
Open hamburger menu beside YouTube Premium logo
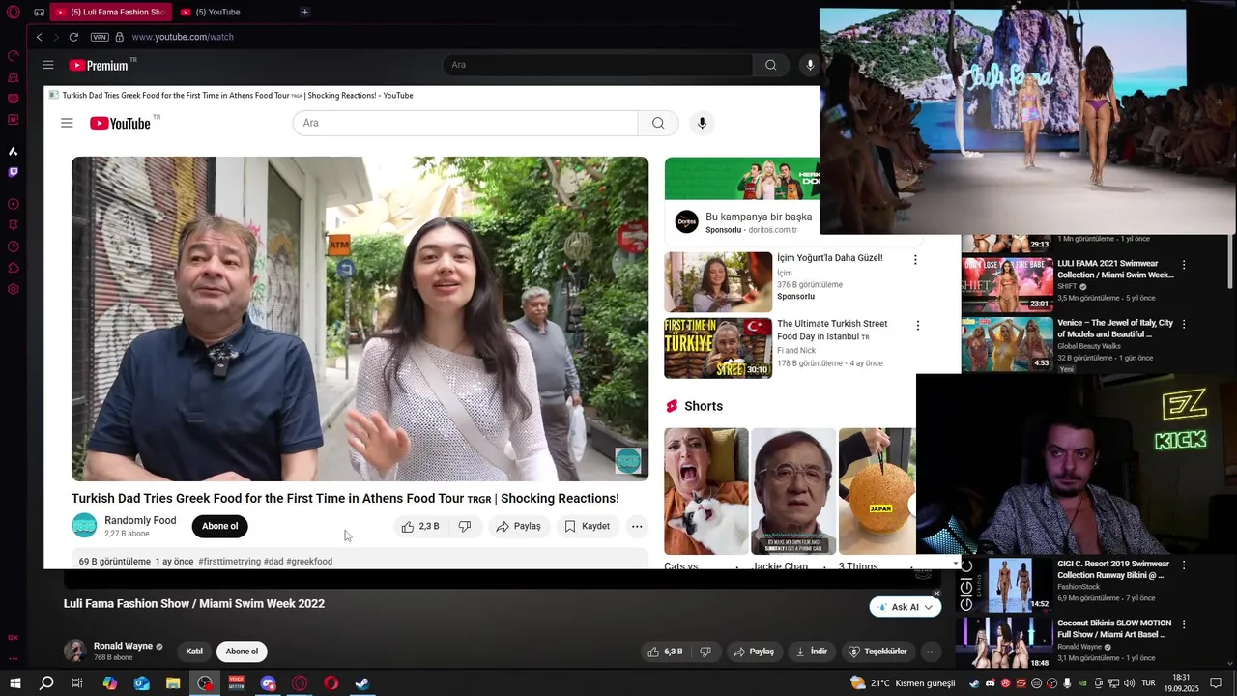(47, 65)
